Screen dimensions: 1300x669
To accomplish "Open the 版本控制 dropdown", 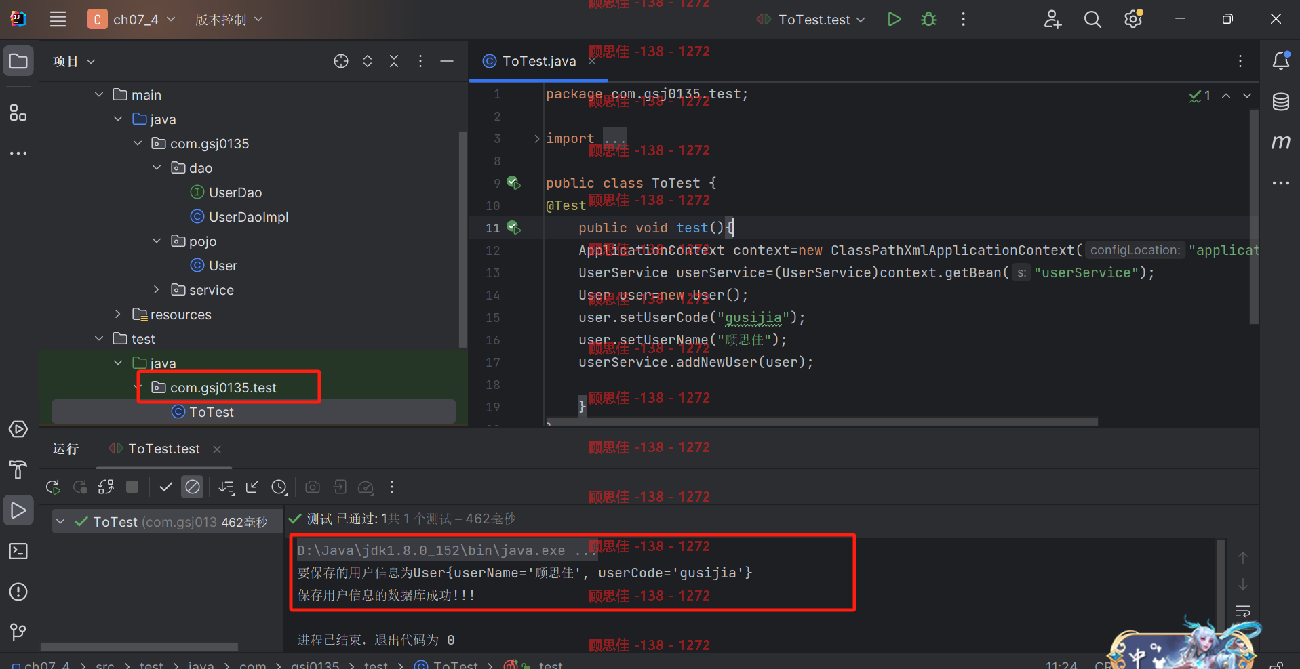I will tap(229, 19).
